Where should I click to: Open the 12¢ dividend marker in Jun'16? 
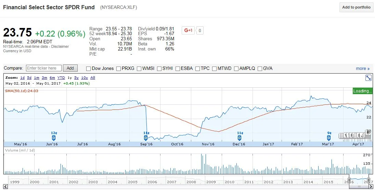pyautogui.click(x=54, y=138)
